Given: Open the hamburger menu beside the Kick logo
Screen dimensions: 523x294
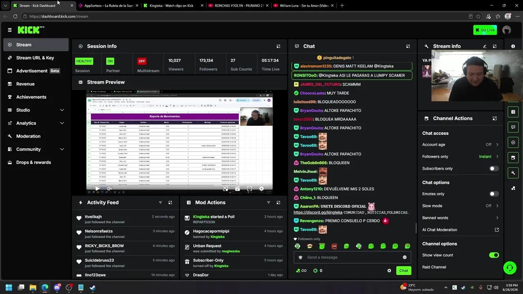Looking at the screenshot, I should pyautogui.click(x=10, y=30).
